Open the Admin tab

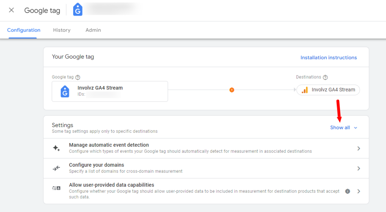tap(93, 30)
